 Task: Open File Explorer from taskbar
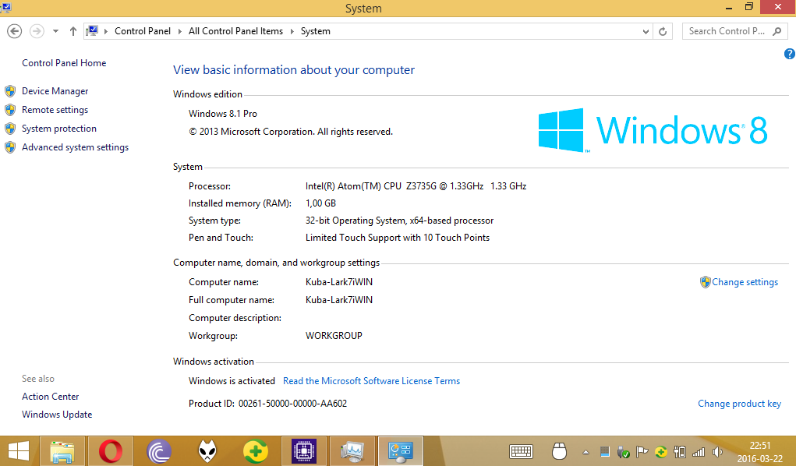point(62,451)
